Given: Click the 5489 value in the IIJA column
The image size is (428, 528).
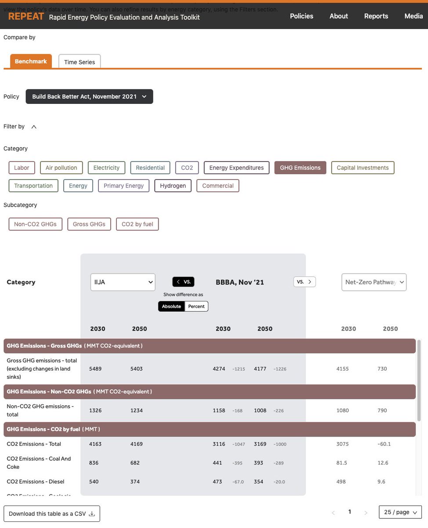Looking at the screenshot, I should [x=95, y=369].
